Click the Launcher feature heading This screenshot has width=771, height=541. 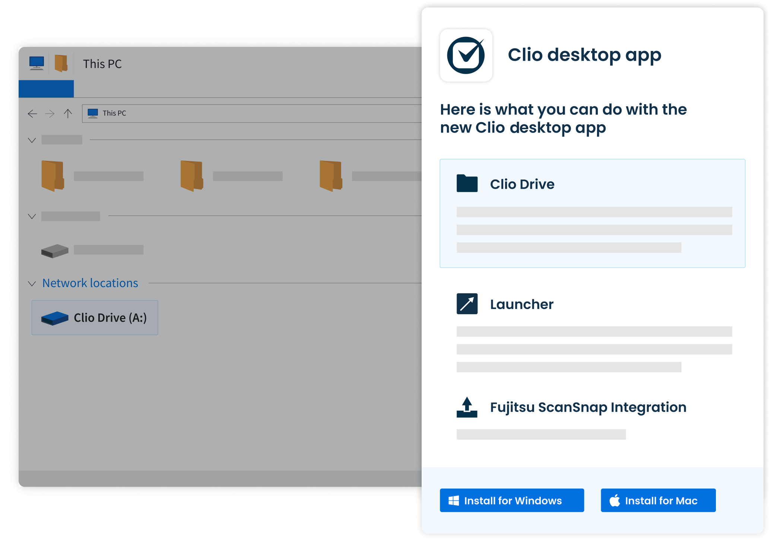(521, 304)
